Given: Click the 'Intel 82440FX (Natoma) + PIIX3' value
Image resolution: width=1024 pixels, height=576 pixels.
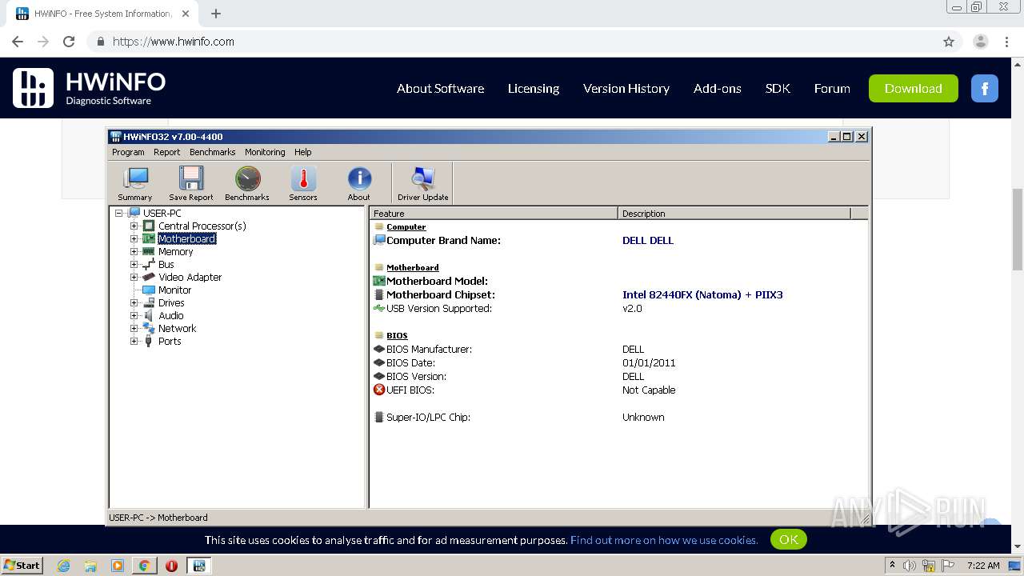Looking at the screenshot, I should 702,294.
